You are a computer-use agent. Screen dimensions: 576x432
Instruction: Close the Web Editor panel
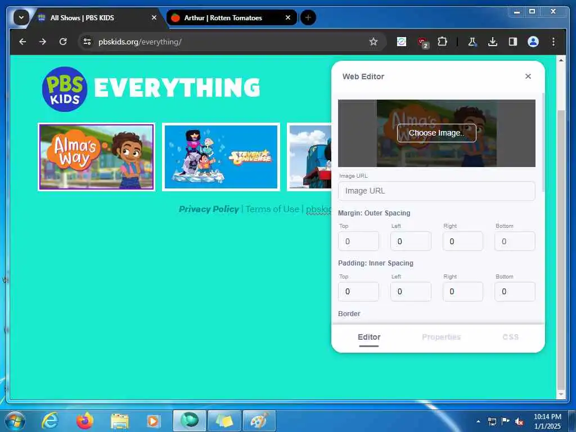point(528,76)
